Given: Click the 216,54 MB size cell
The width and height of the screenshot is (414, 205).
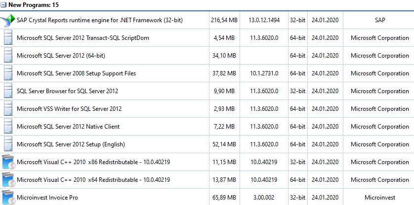Looking at the screenshot, I should pyautogui.click(x=224, y=20).
